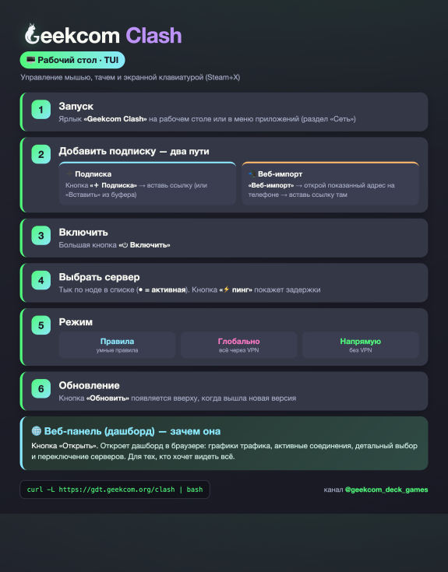The image size is (448, 572).
Task: Click the phone icon next to Веб-импорт
Action: click(252, 174)
